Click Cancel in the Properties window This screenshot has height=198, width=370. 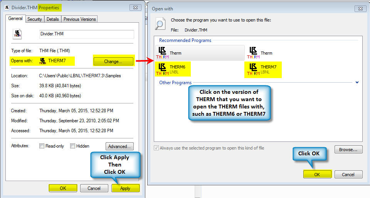coord(94,188)
